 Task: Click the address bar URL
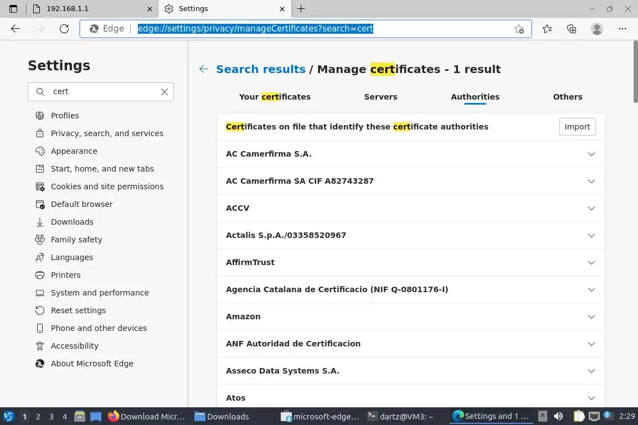[255, 28]
